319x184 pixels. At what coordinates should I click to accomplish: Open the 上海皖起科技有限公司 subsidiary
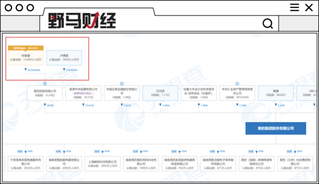[102, 164]
